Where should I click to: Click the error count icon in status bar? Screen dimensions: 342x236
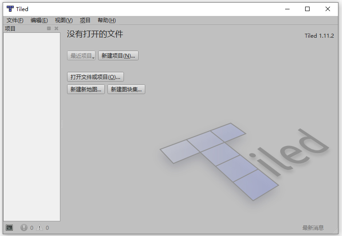(x=24, y=228)
